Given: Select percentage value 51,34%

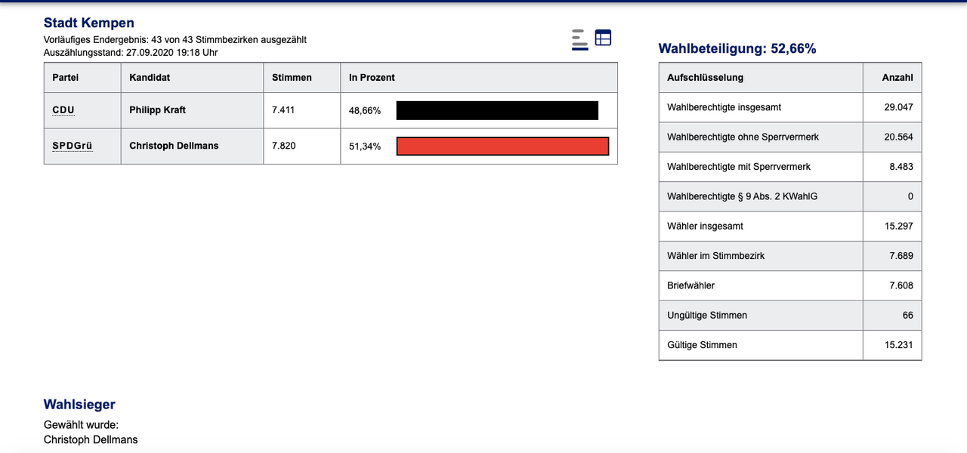Looking at the screenshot, I should (x=365, y=146).
